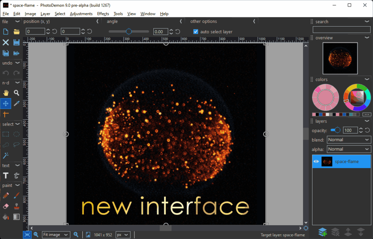Image resolution: width=373 pixels, height=239 pixels.
Task: Select the Pencil paint tool
Action: pos(6,196)
